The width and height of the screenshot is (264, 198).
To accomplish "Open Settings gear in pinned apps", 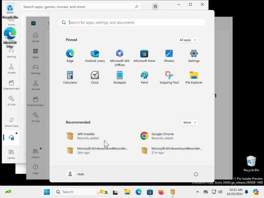I will point(194,56).
